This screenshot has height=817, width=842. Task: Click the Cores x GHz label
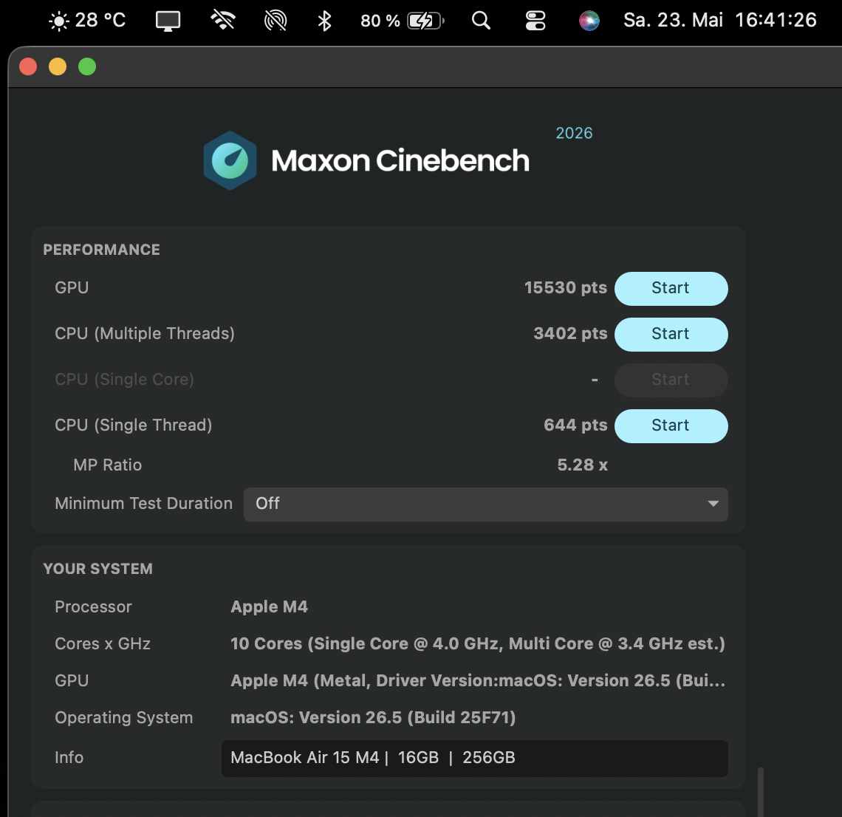point(103,643)
